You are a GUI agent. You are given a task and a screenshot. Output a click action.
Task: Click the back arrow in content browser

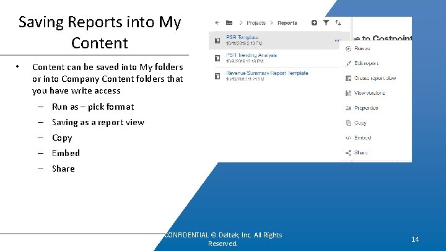pos(217,23)
